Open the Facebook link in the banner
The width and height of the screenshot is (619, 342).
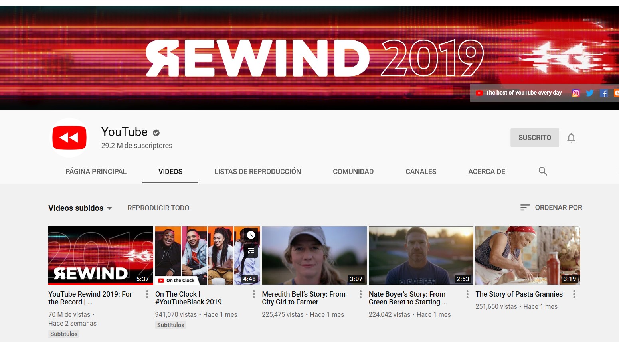pos(604,93)
